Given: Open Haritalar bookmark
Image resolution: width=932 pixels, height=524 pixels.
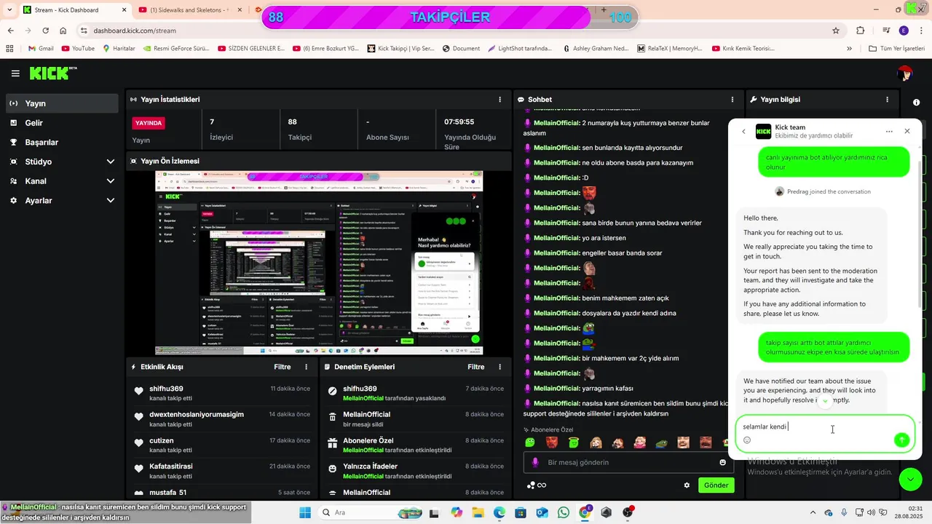Looking at the screenshot, I should (x=119, y=49).
